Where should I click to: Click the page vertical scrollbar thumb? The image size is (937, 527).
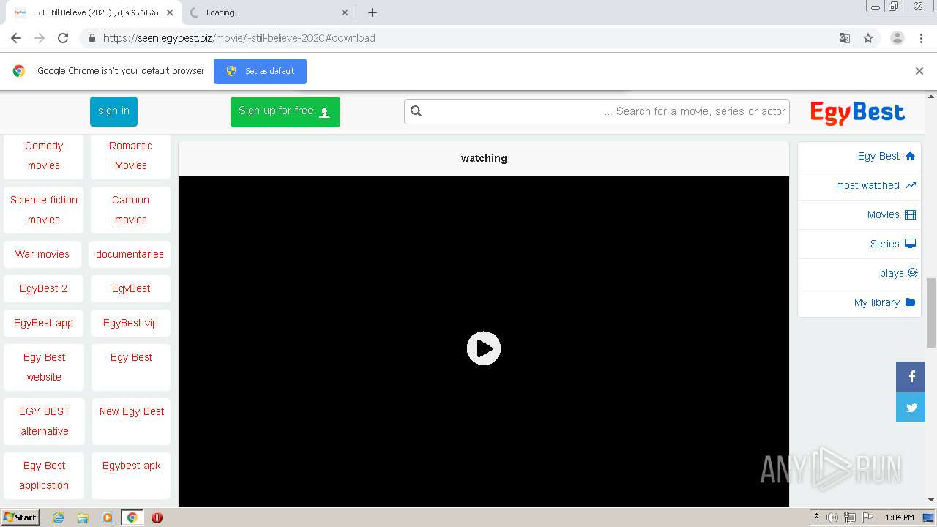(931, 313)
